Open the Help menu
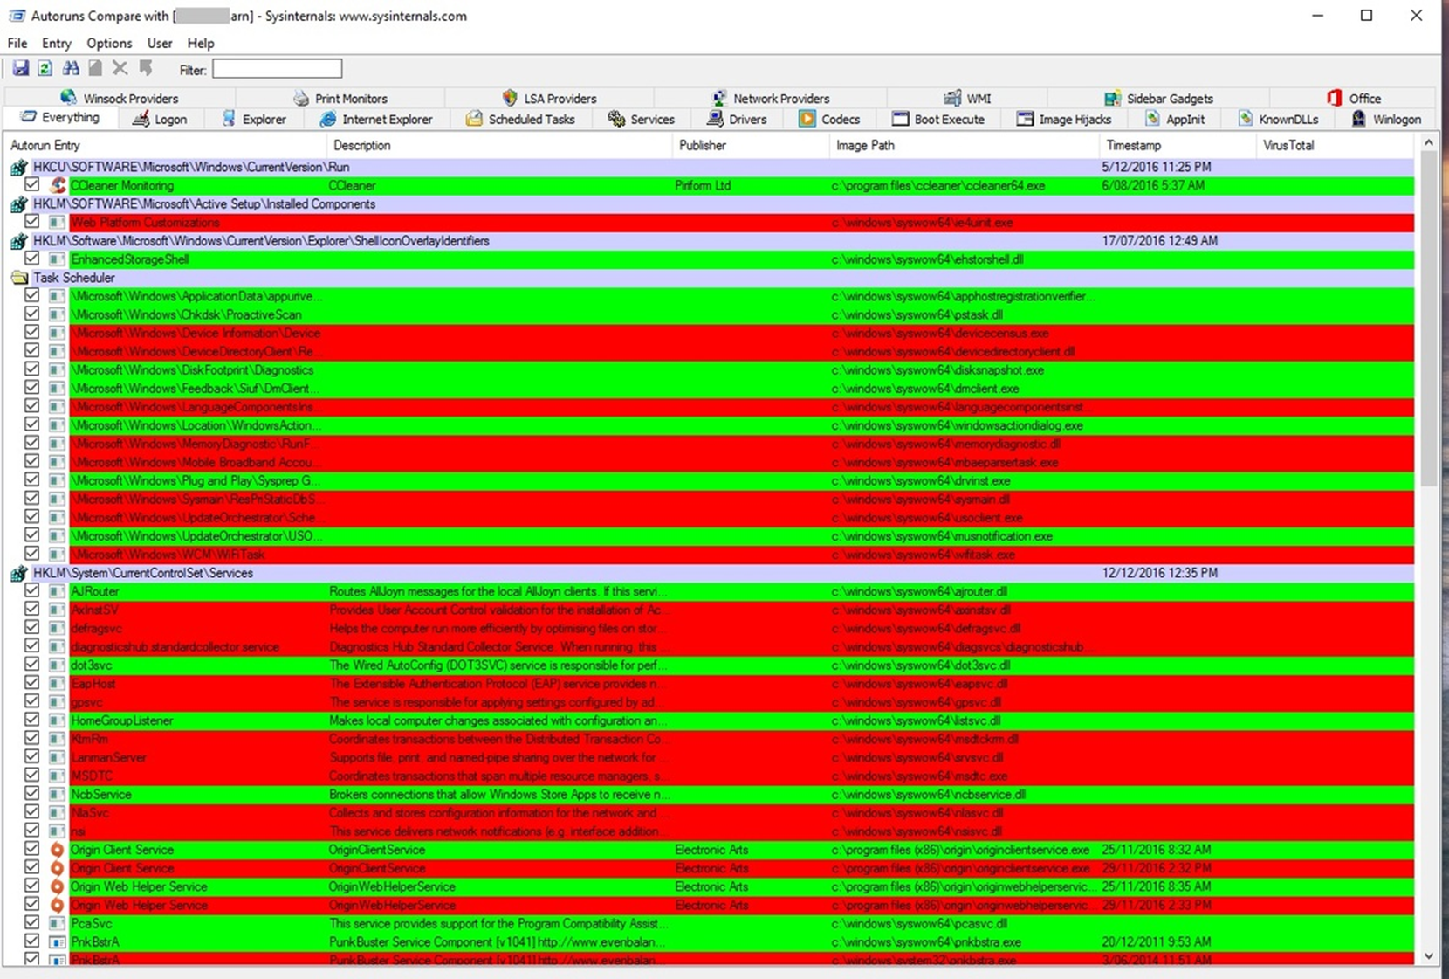 [x=201, y=43]
